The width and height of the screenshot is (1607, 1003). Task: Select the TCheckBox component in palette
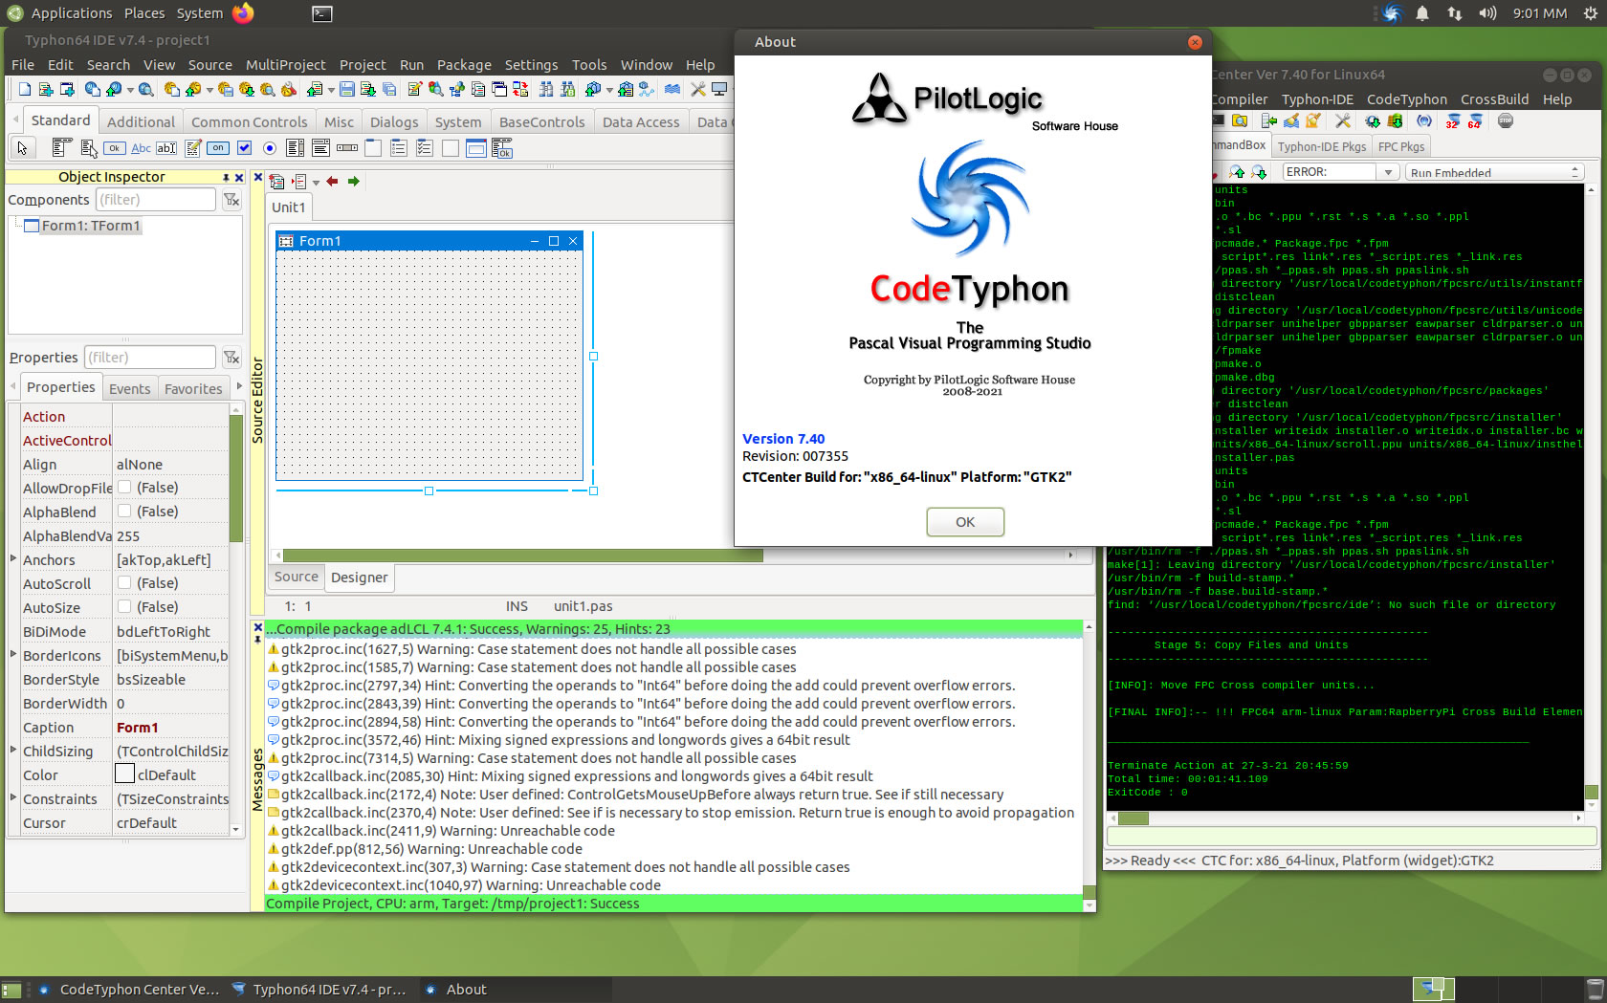(x=244, y=148)
